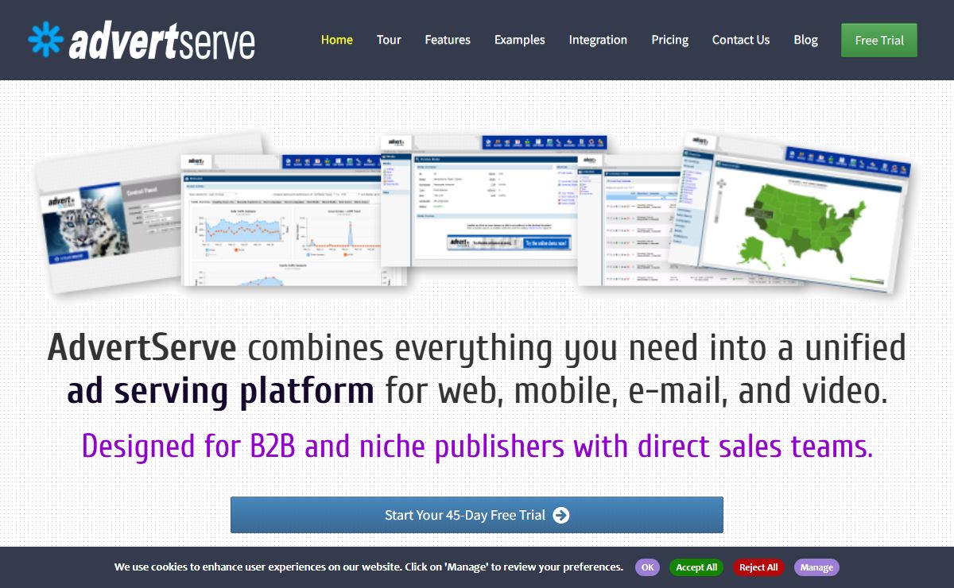The width and height of the screenshot is (954, 588).
Task: Reject All cookies
Action: (758, 567)
